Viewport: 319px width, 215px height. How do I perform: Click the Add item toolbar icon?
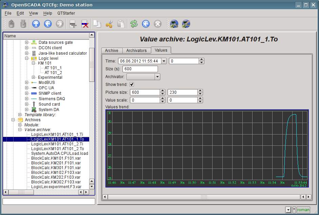73,24
